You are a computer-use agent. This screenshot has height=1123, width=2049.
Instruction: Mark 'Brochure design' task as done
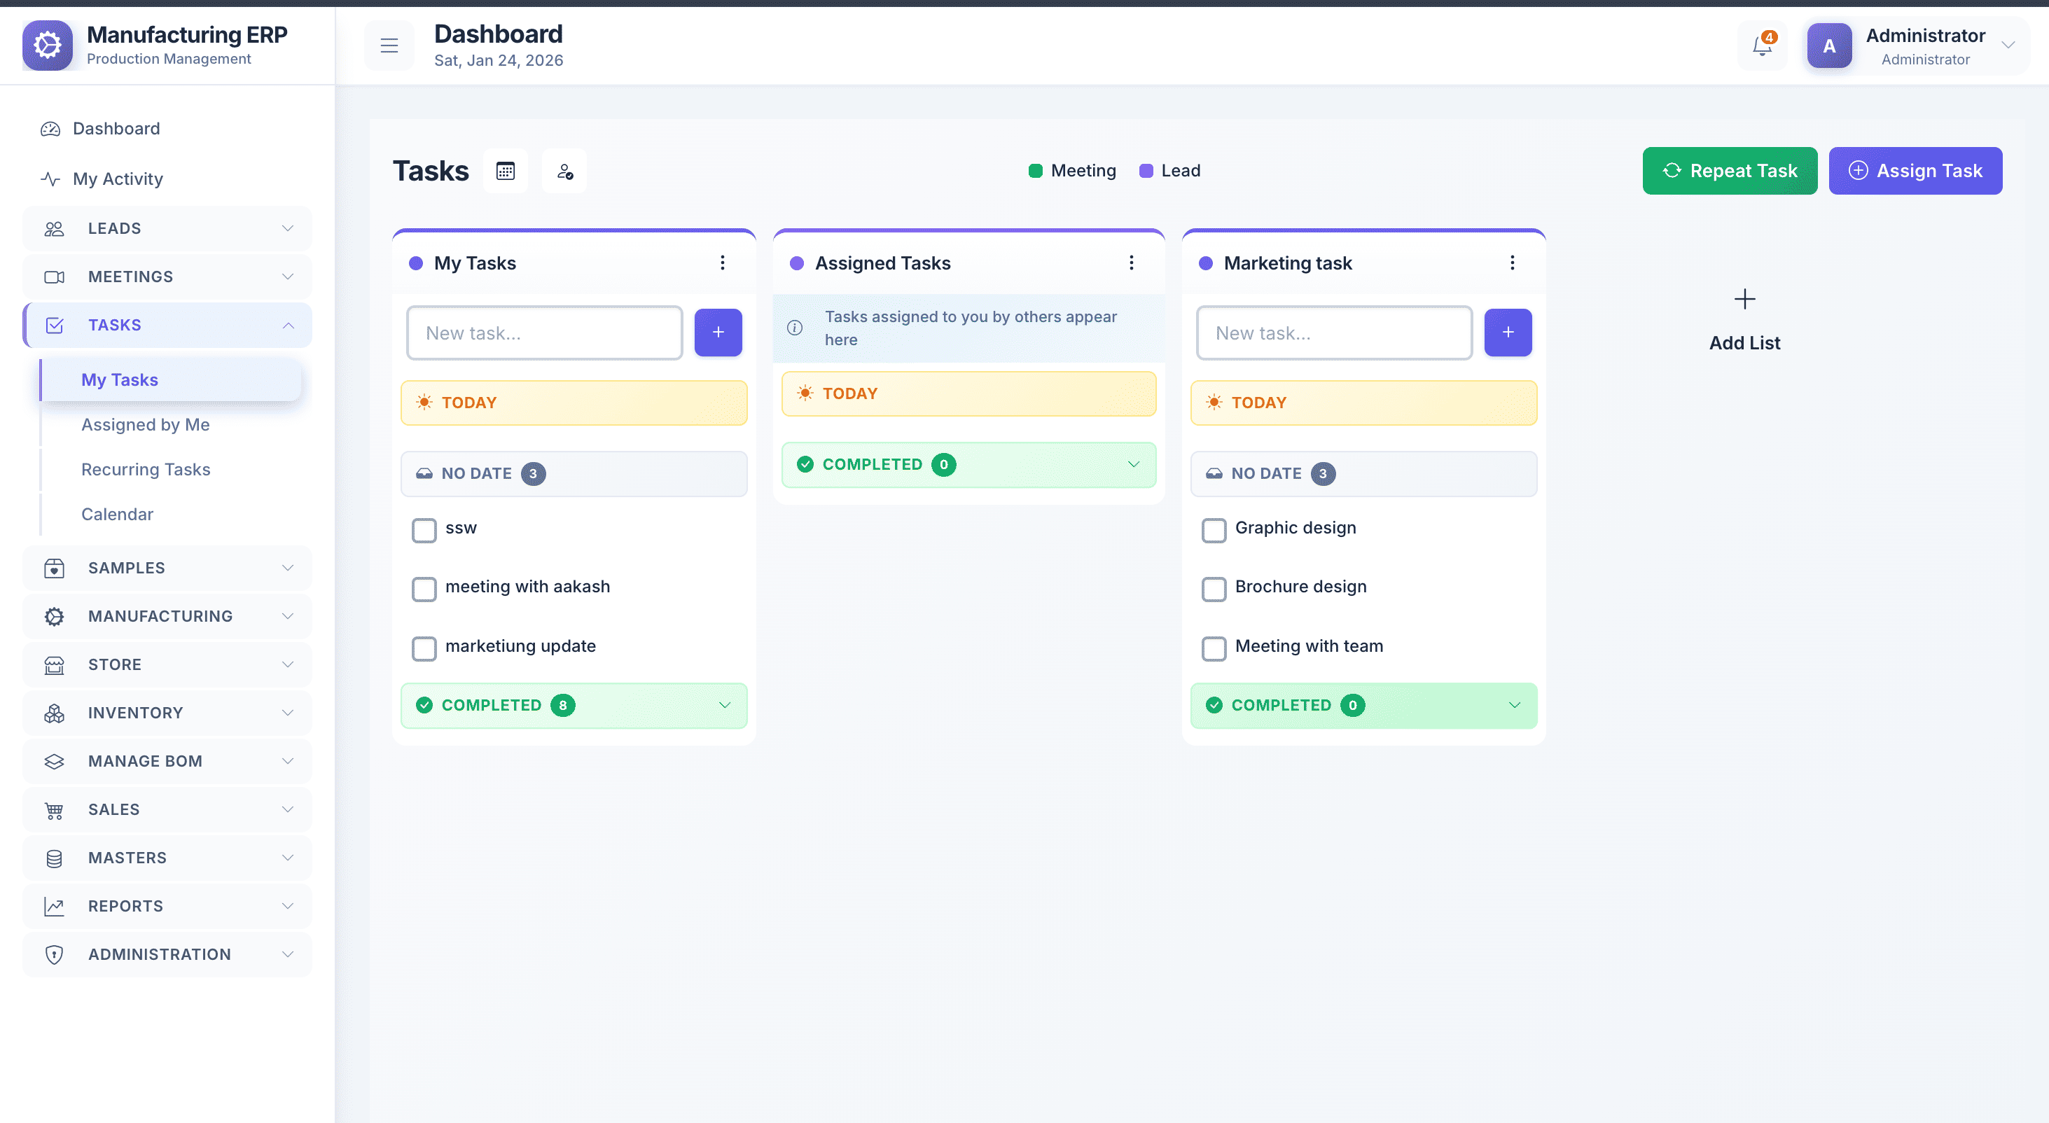[x=1214, y=589]
